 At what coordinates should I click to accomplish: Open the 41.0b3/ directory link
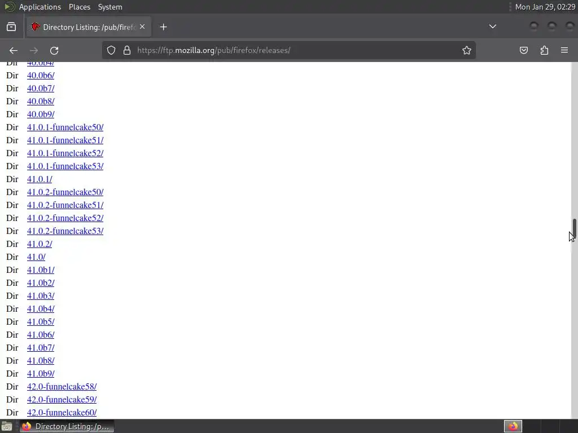tap(41, 295)
